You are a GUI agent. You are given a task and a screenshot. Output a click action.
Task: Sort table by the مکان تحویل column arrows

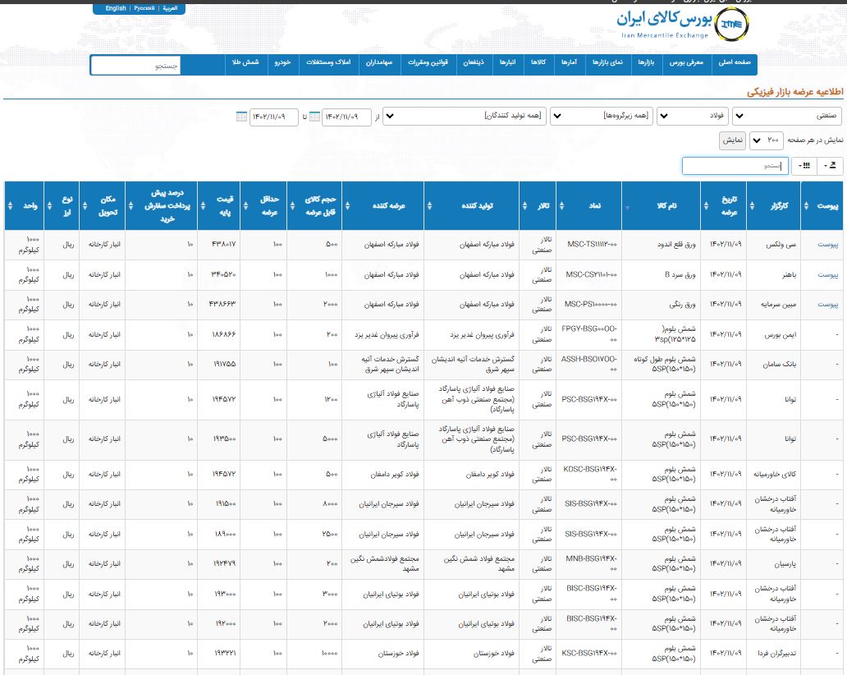85,206
